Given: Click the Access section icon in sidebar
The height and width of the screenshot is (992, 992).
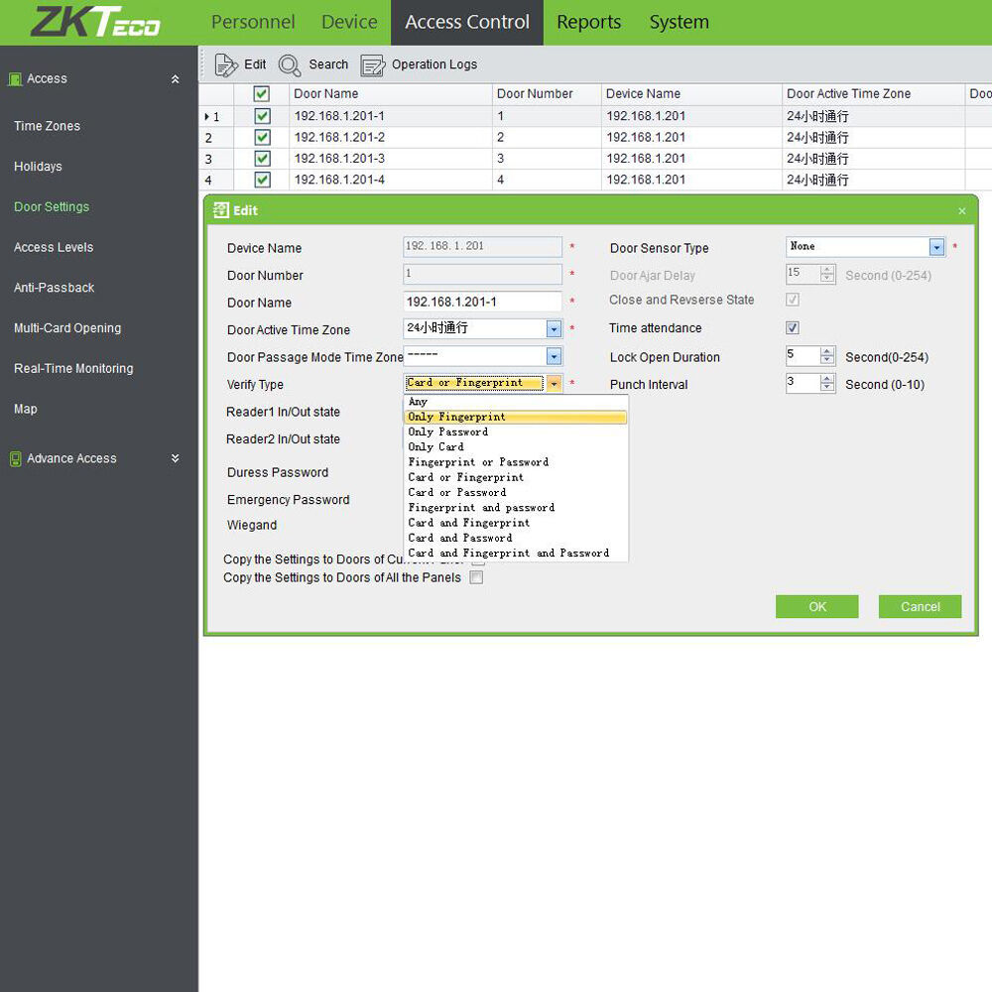Looking at the screenshot, I should tap(15, 79).
